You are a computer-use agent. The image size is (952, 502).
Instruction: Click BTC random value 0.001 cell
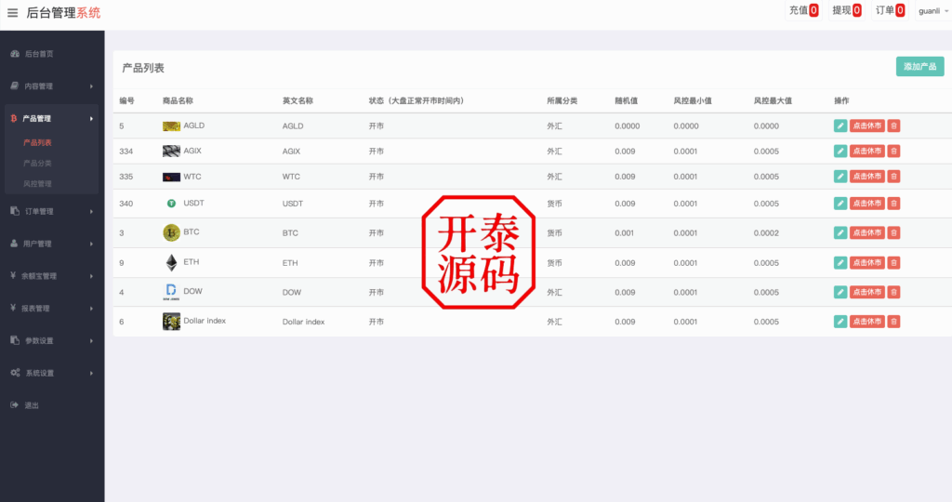point(624,232)
